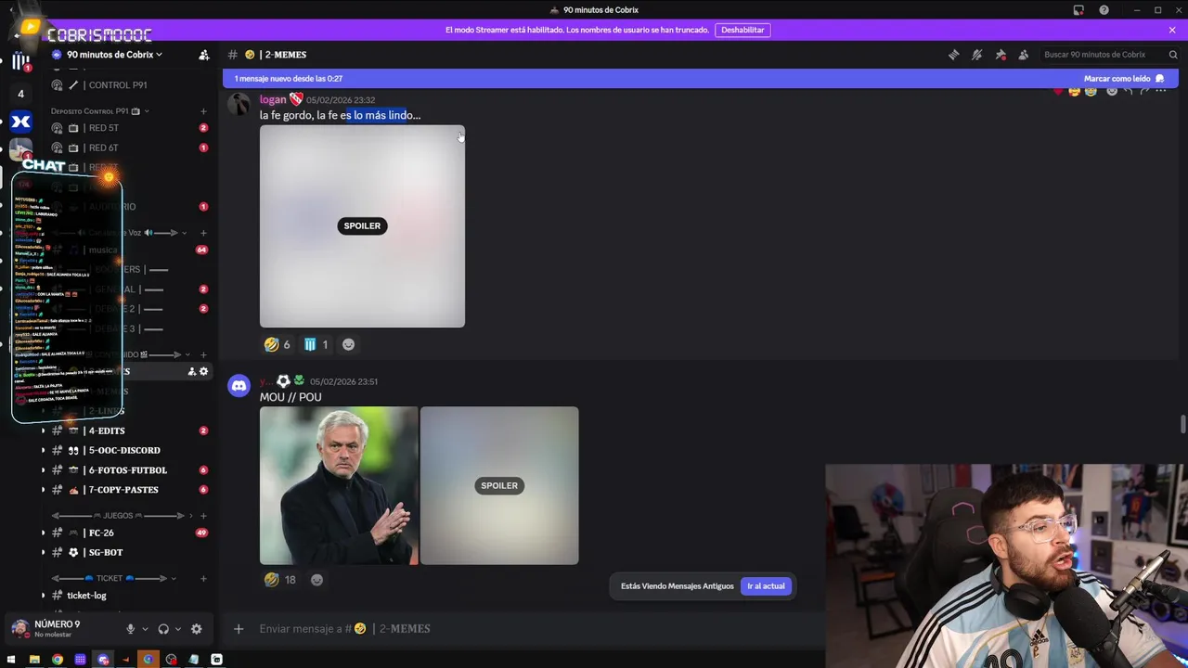This screenshot has height=668, width=1188.
Task: Open the Help question mark icon
Action: pos(1104,10)
